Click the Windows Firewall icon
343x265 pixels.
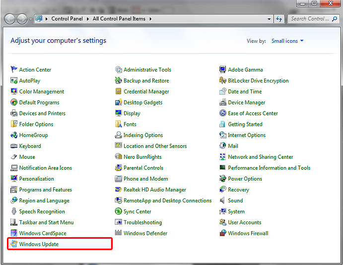coord(223,233)
